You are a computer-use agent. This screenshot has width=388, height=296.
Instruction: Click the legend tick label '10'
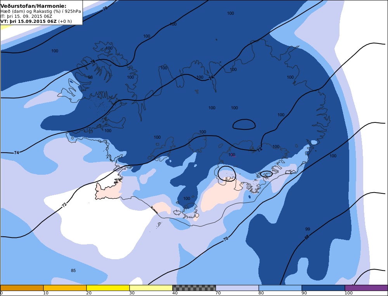coord(45,293)
